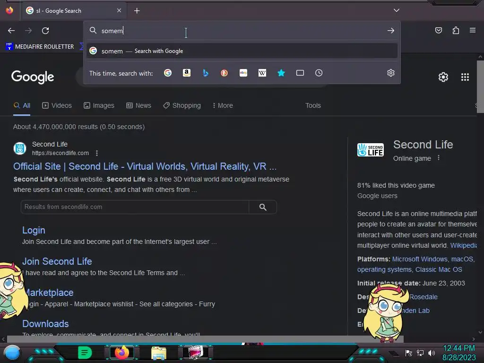The height and width of the screenshot is (363, 484).
Task: Open search settings gear in dropdown
Action: 391,73
